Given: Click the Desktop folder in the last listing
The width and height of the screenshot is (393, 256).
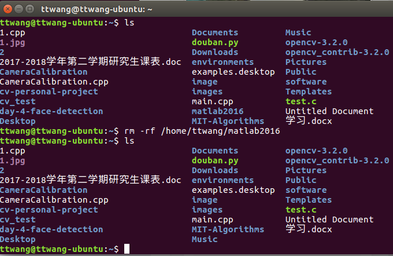Looking at the screenshot, I should 17,239.
